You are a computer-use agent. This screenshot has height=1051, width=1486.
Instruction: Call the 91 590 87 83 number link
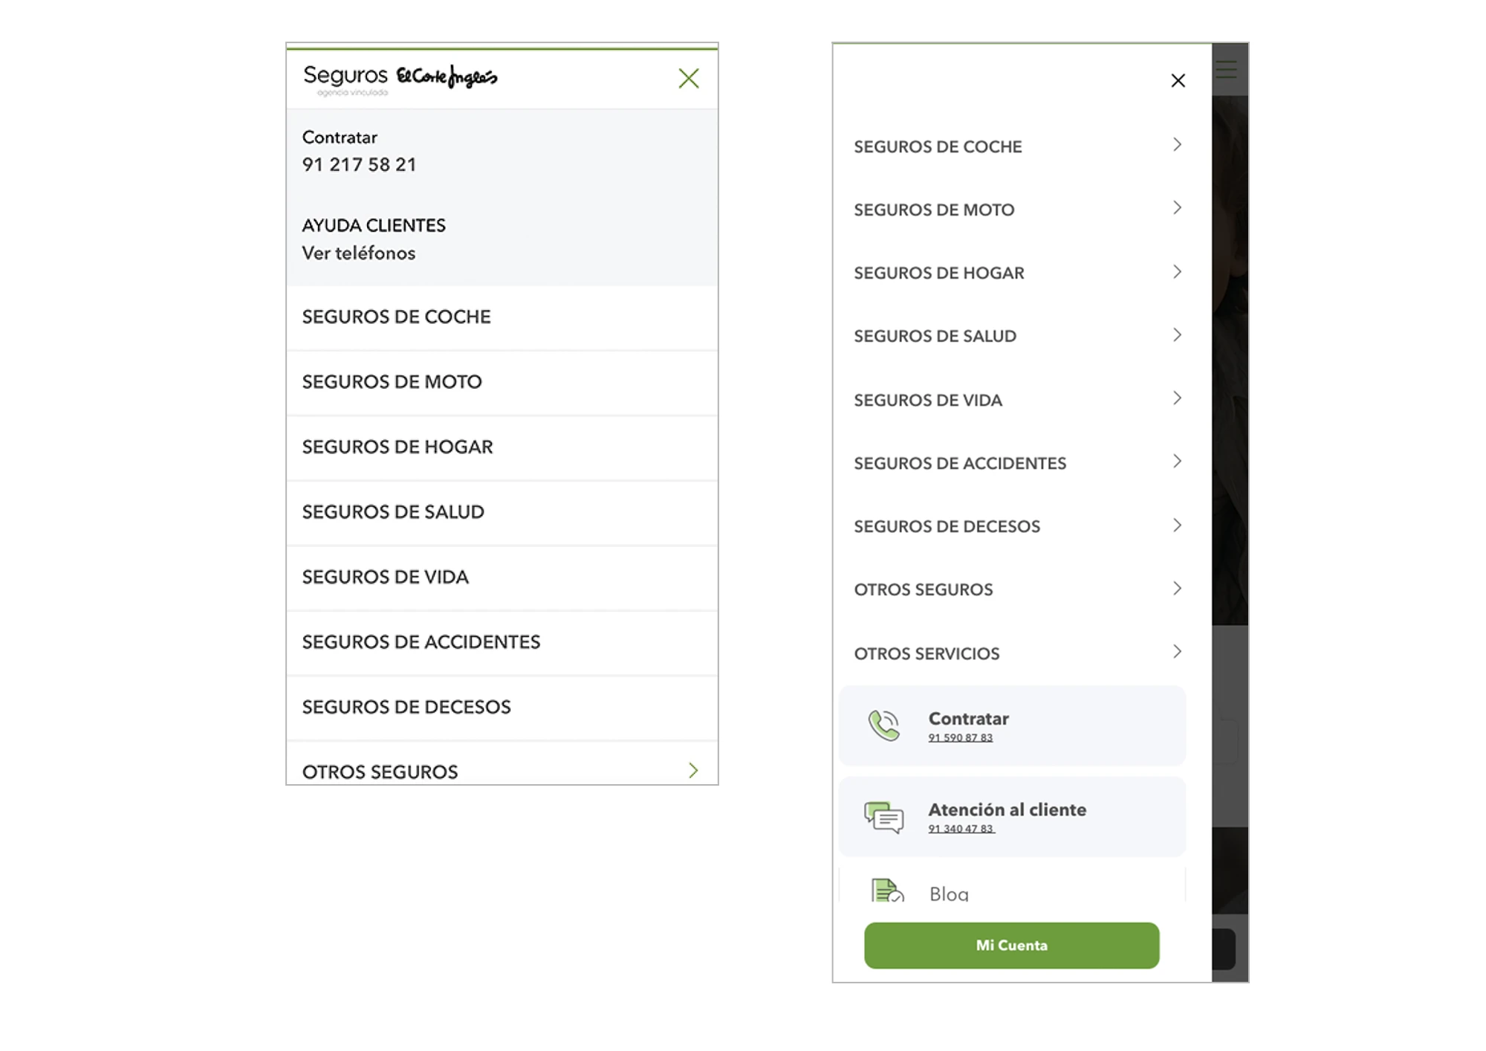click(960, 738)
